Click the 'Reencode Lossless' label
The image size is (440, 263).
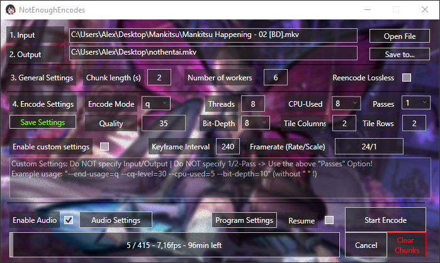tap(363, 77)
